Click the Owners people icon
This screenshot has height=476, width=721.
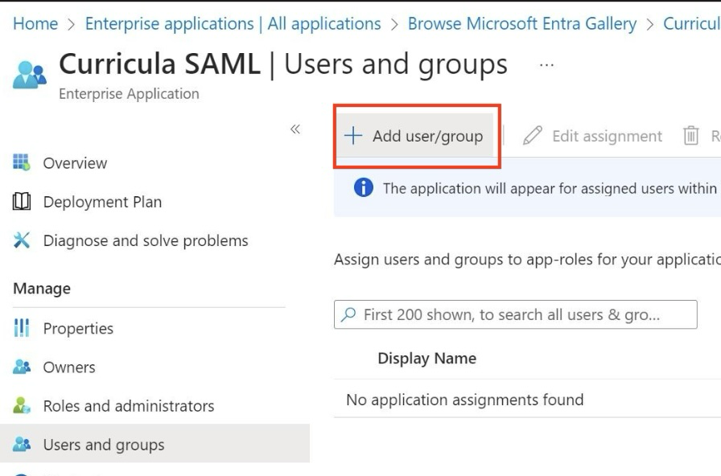(x=21, y=367)
